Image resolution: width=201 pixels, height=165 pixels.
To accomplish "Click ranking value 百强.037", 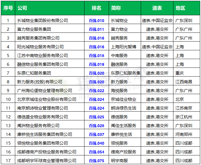I will 97,134.
